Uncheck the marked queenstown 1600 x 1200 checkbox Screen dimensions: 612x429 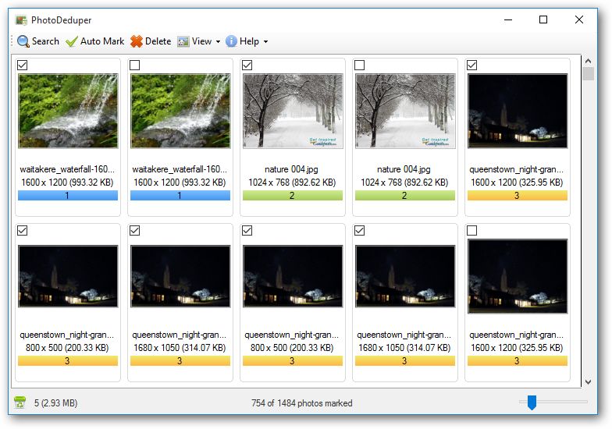[x=471, y=66]
